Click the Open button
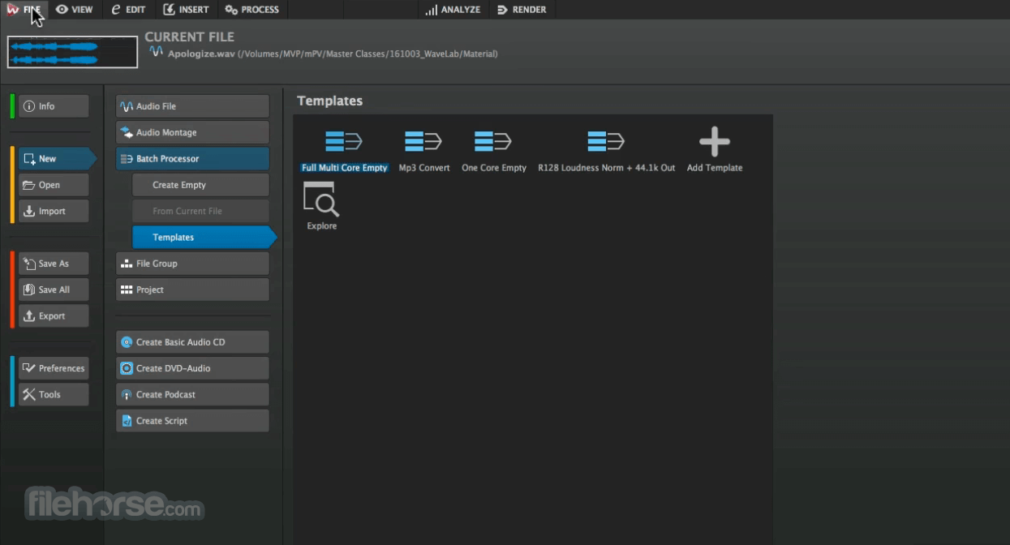This screenshot has width=1010, height=545. pyautogui.click(x=54, y=185)
